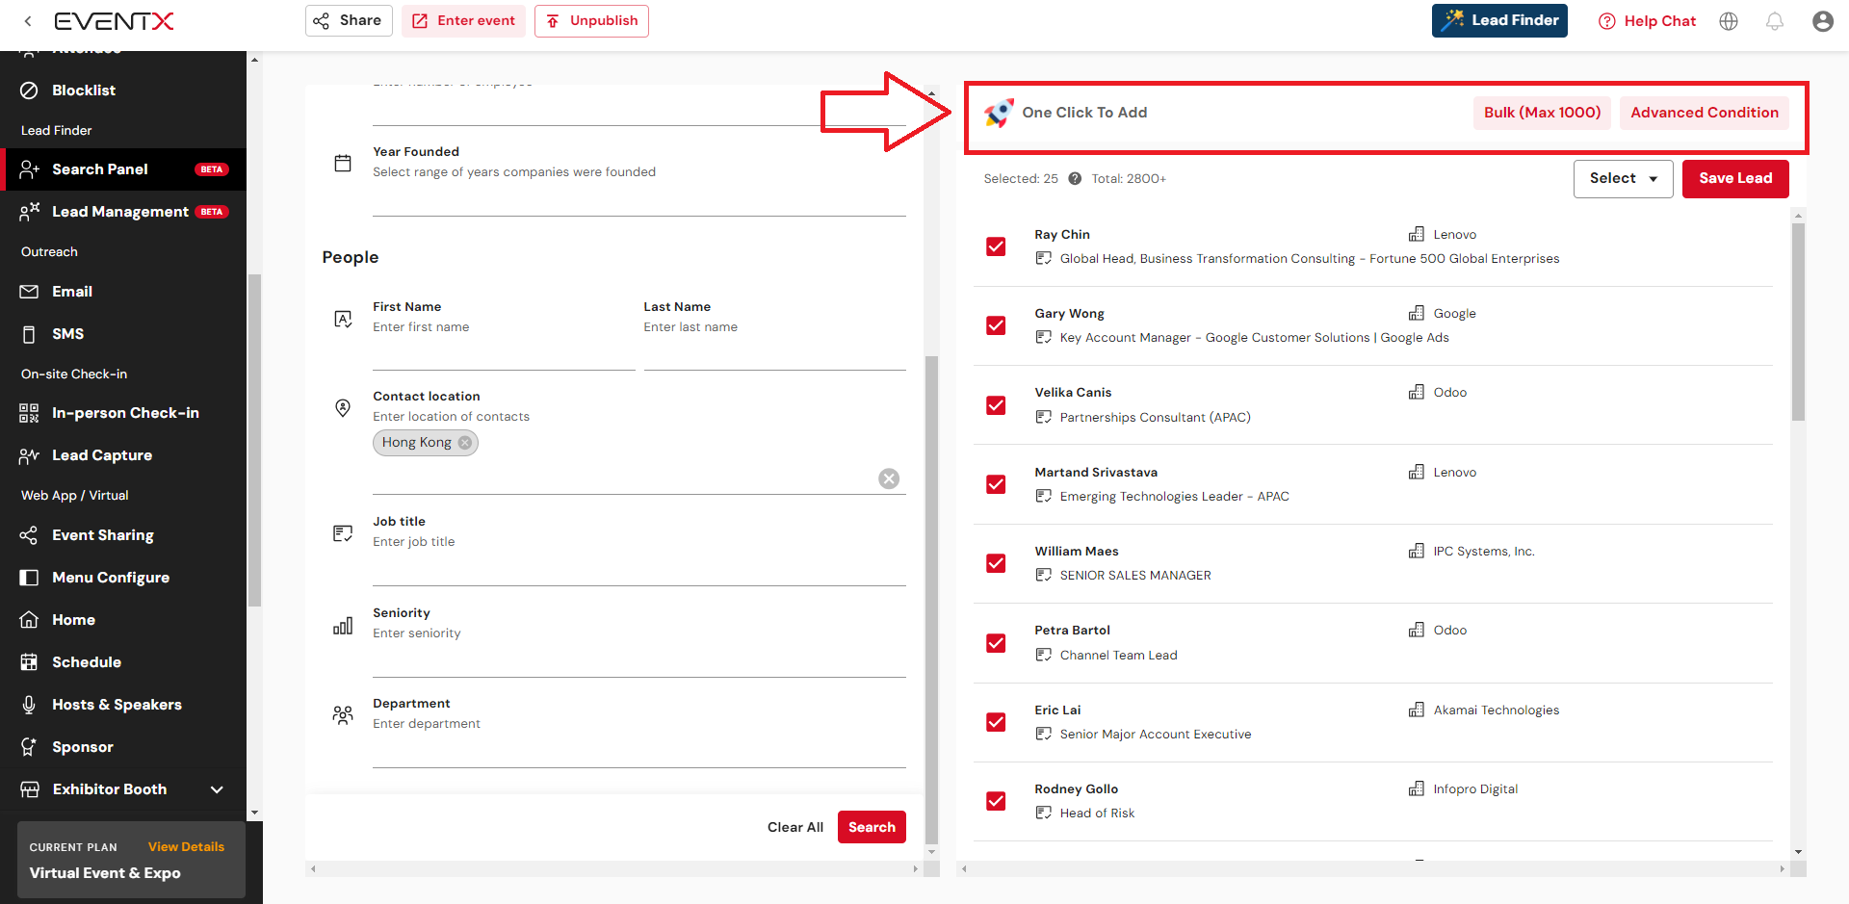Open Advanced Condition
Viewport: 1849px width, 904px height.
click(1705, 113)
